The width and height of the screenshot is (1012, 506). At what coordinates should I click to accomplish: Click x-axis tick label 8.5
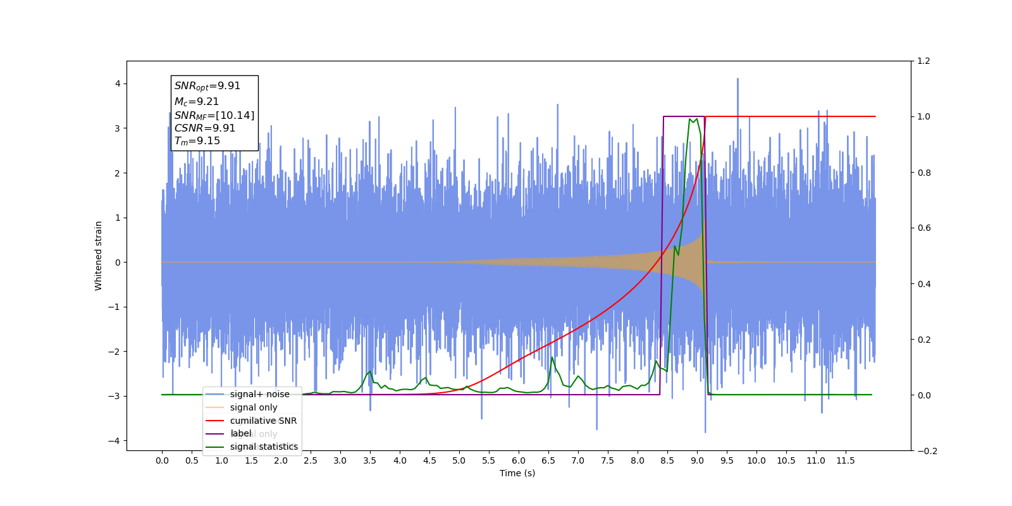667,460
